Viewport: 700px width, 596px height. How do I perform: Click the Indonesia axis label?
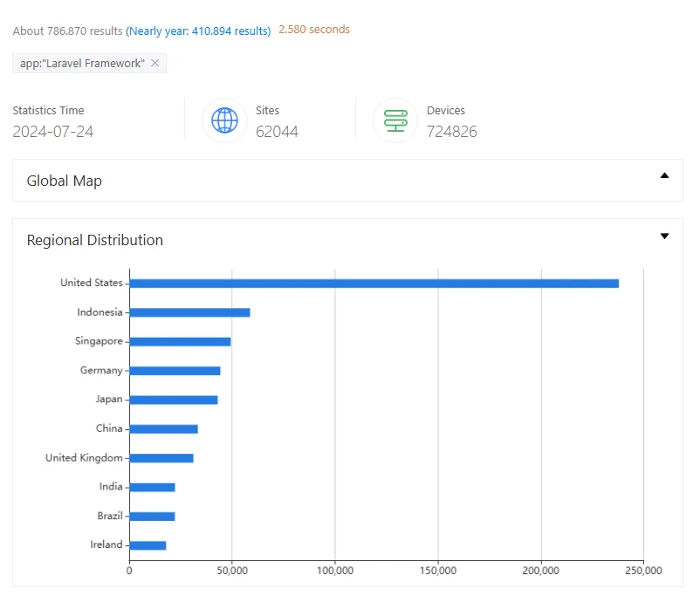click(100, 312)
